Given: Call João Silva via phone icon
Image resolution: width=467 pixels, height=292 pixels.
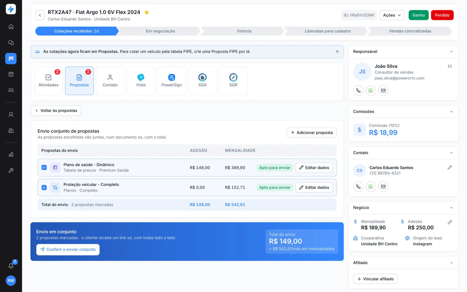Looking at the screenshot, I should coord(358,91).
